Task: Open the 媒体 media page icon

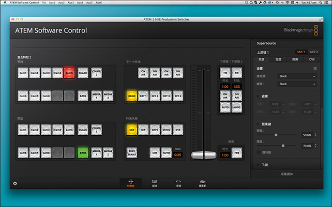Action: point(155,183)
